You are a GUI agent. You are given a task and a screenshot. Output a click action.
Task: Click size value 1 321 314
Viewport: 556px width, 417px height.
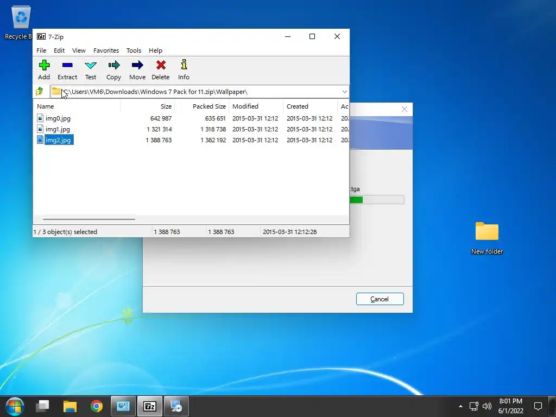tap(159, 129)
